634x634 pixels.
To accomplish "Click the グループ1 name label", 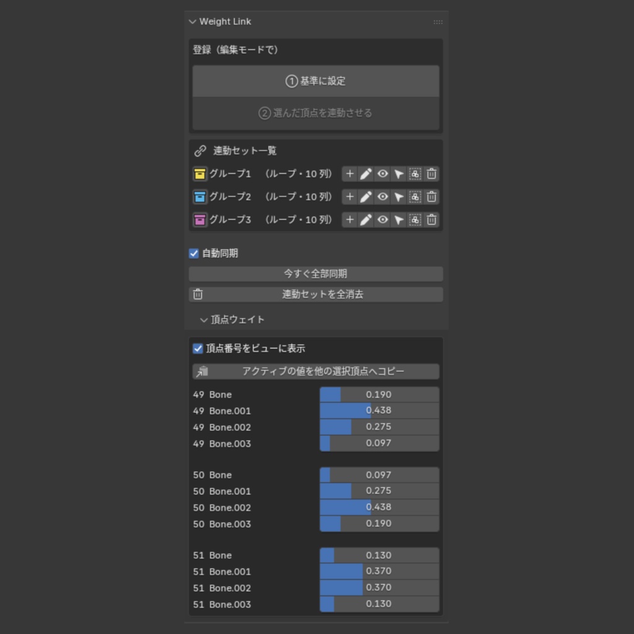I will pyautogui.click(x=230, y=174).
